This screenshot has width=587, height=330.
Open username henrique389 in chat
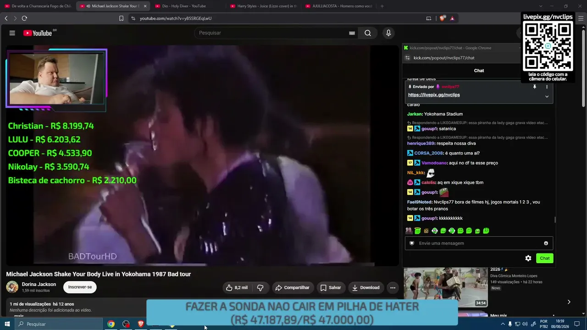(x=421, y=143)
